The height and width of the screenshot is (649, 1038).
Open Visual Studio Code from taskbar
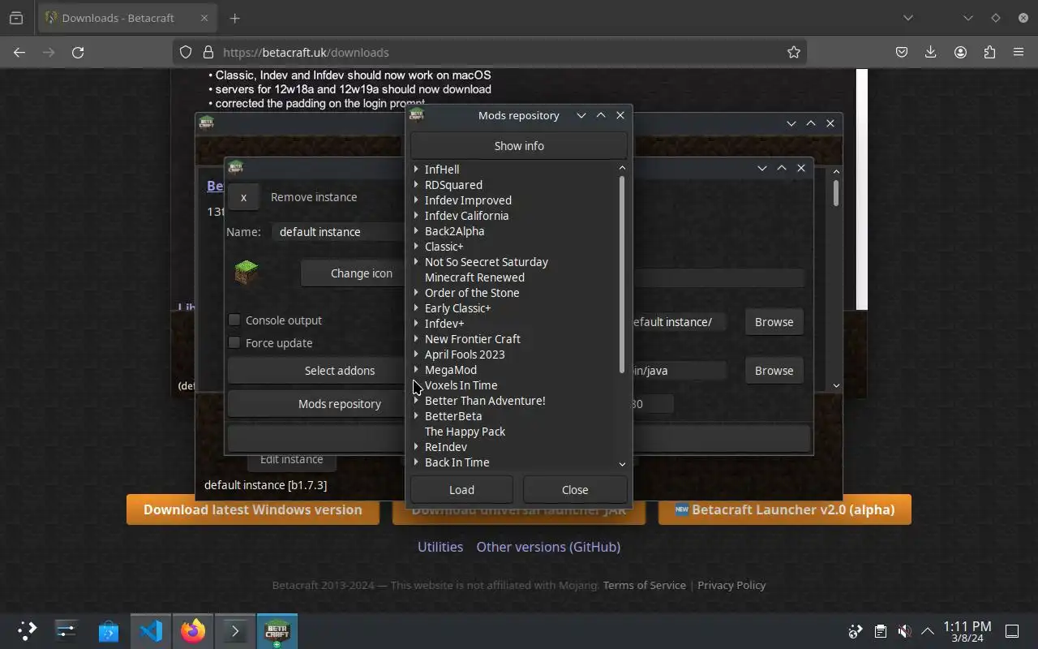click(x=151, y=631)
